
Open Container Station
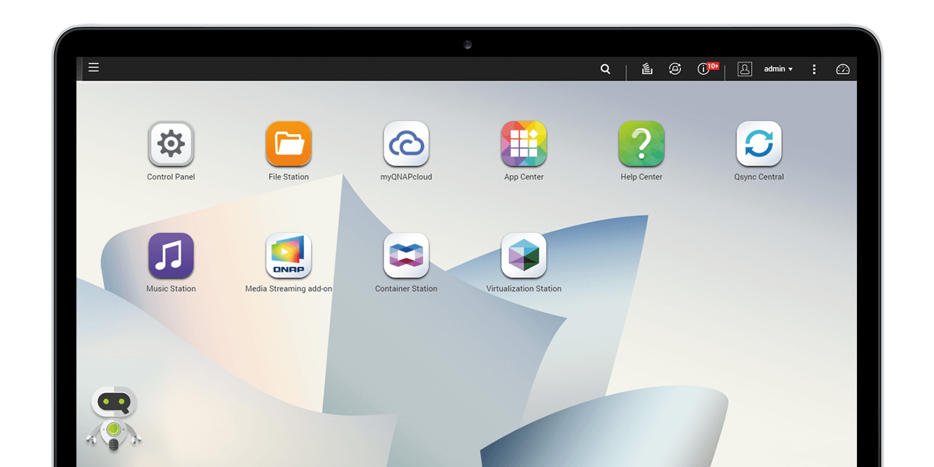click(x=406, y=256)
